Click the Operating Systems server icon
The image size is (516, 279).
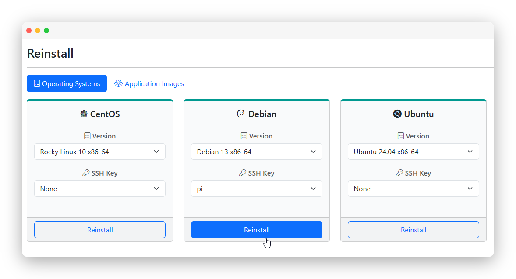pyautogui.click(x=37, y=83)
